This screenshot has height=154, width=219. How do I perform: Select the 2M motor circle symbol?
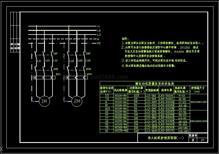(77, 101)
